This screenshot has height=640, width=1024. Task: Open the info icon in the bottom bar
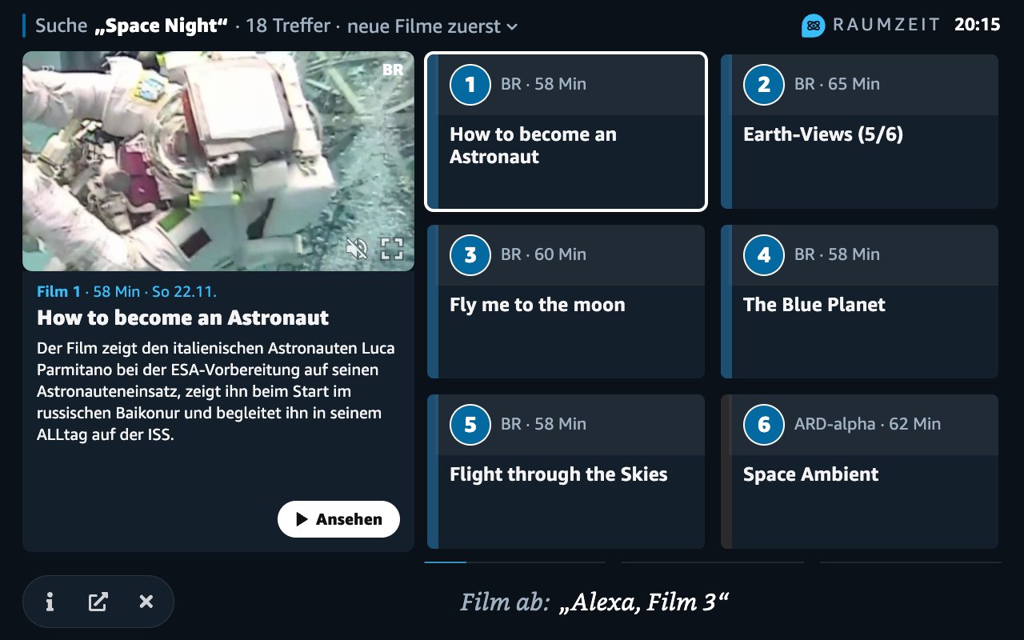pyautogui.click(x=50, y=602)
